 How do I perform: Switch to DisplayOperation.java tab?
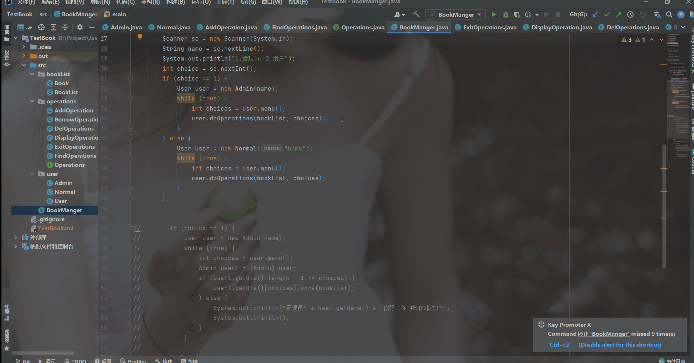[557, 27]
